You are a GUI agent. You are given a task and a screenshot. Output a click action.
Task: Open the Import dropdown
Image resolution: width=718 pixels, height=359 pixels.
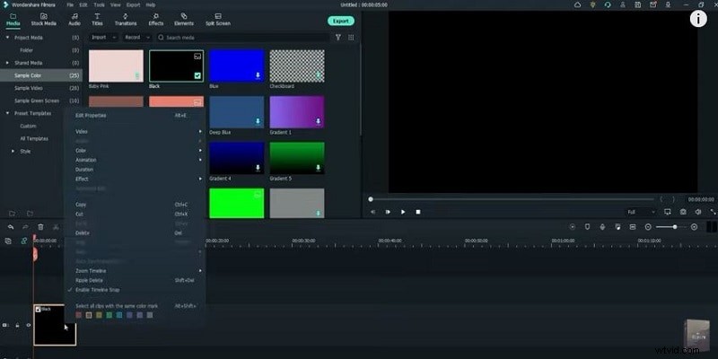point(102,38)
